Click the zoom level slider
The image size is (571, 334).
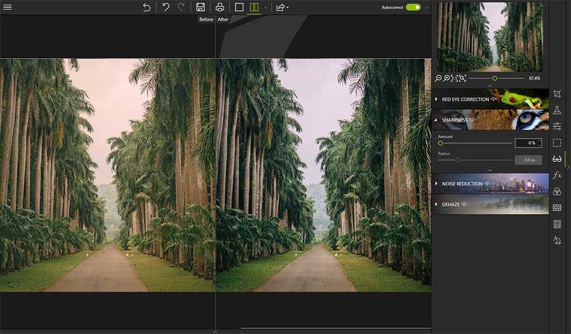pos(496,78)
